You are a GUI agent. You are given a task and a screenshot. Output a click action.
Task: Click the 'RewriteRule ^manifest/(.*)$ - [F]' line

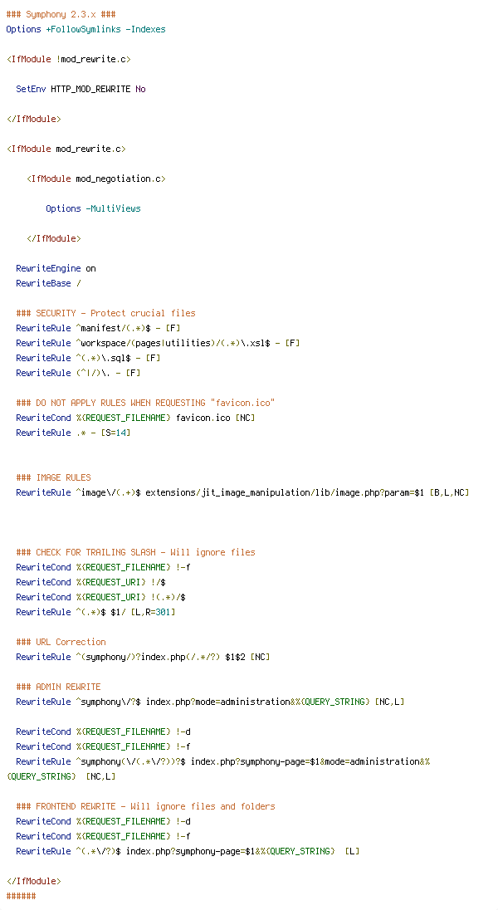pos(98,329)
